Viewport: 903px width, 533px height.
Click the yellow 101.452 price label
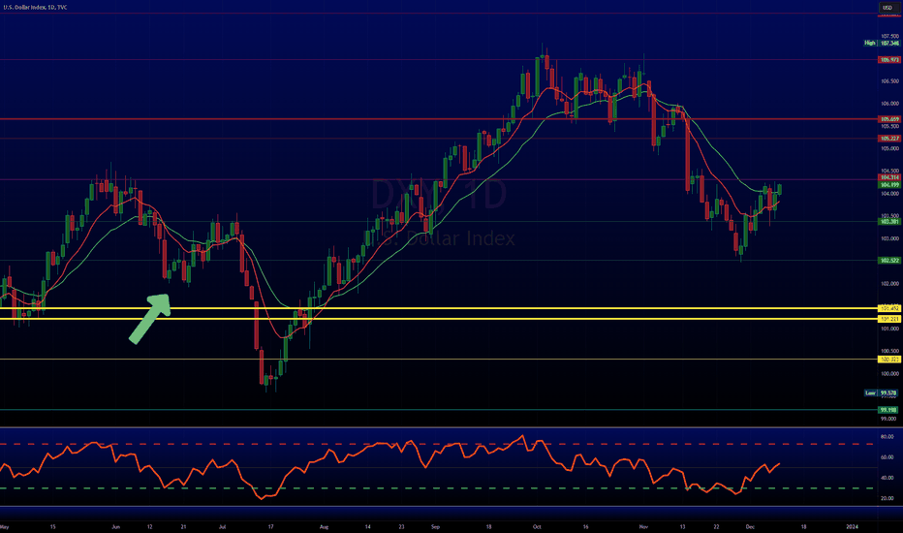pos(889,308)
